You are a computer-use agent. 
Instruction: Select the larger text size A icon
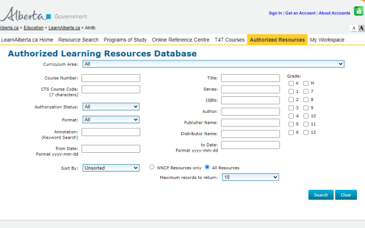pos(361,28)
